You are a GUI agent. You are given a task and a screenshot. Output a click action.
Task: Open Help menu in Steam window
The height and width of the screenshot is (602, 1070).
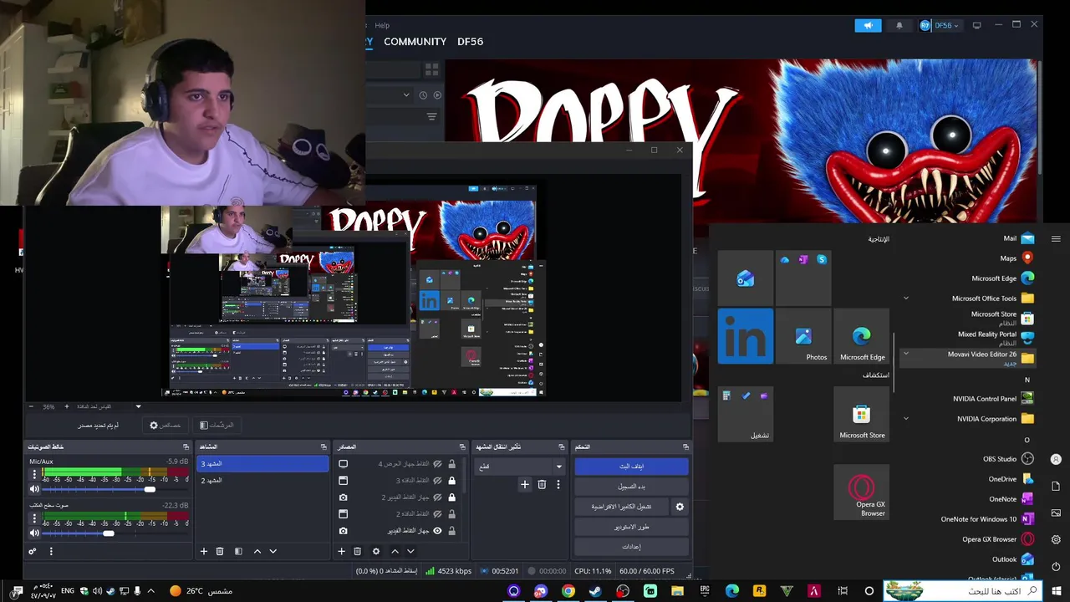coord(383,25)
